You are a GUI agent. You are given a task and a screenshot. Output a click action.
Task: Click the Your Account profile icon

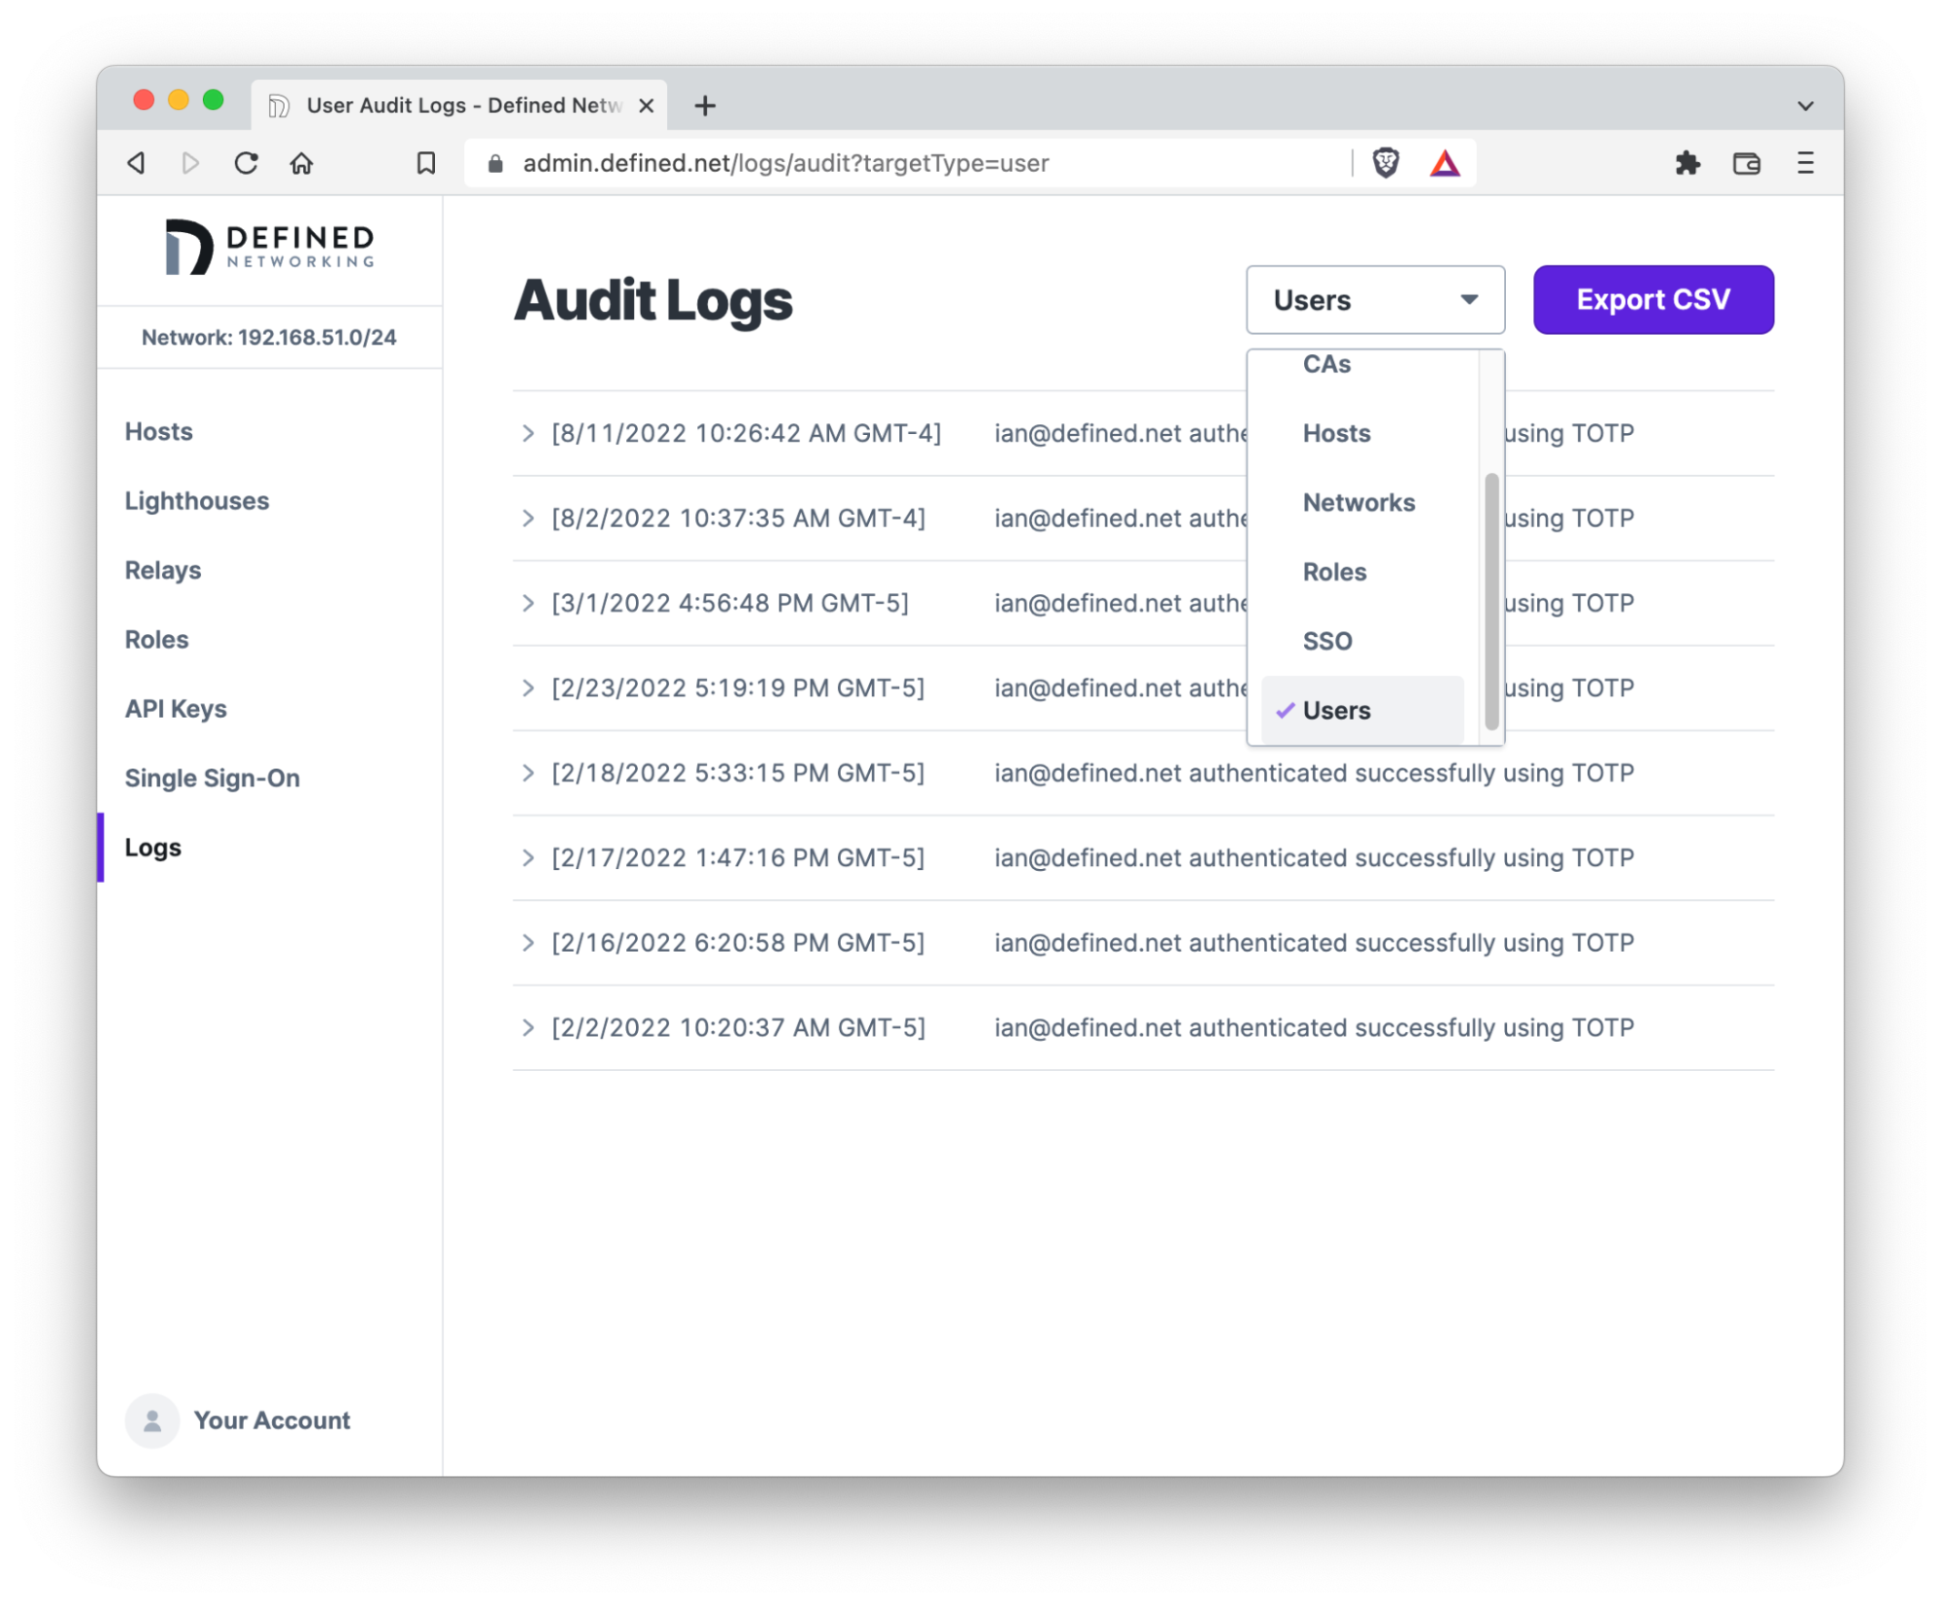(x=151, y=1420)
